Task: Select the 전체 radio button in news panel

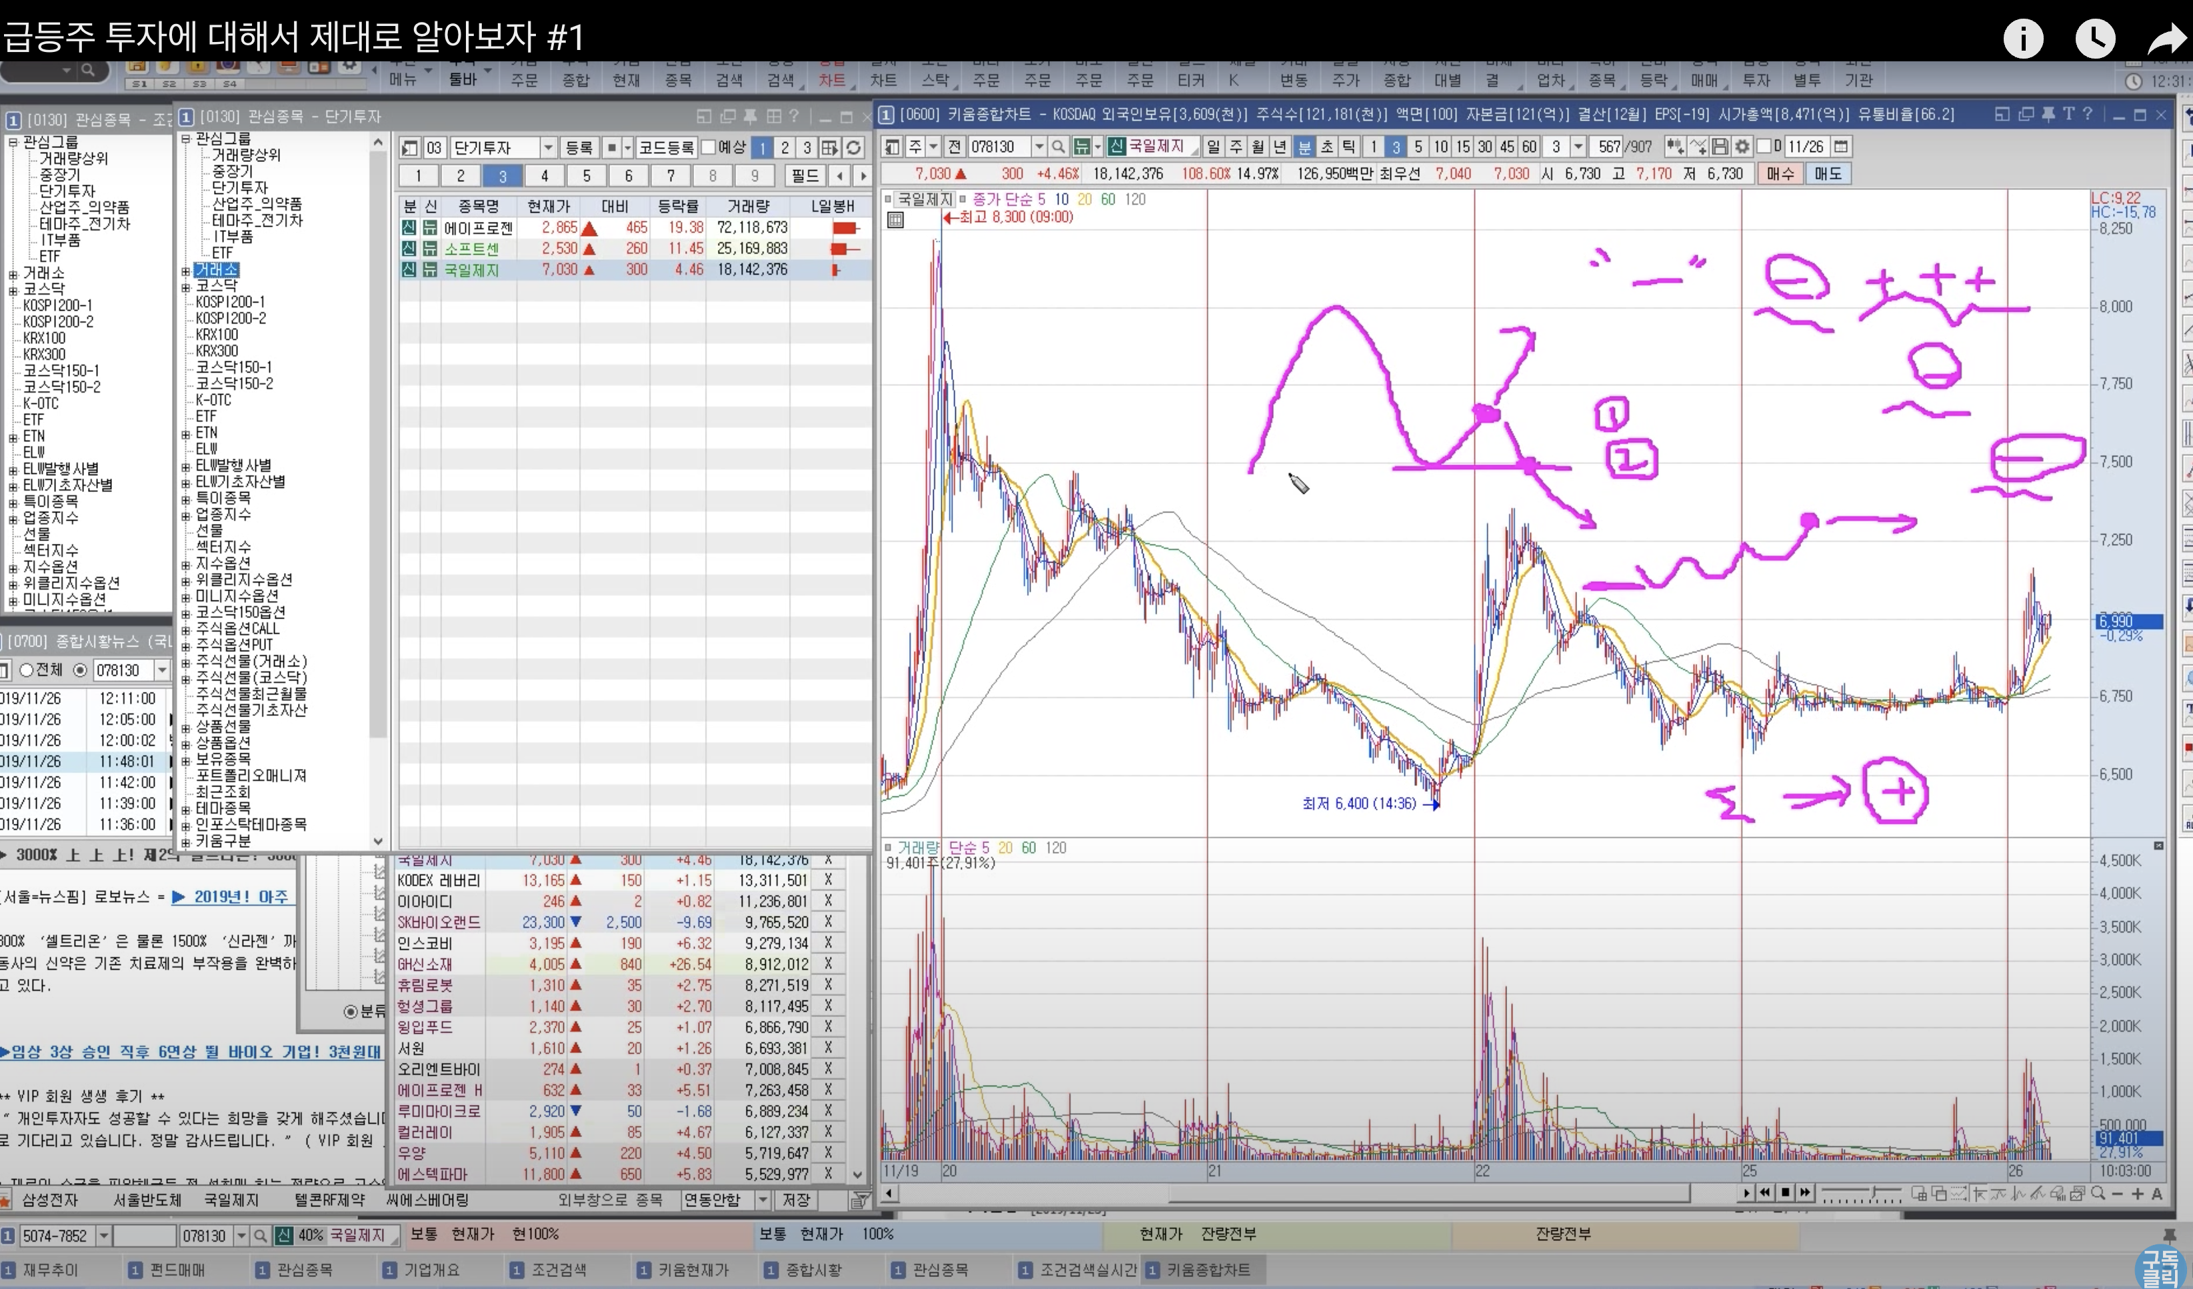Action: tap(27, 670)
